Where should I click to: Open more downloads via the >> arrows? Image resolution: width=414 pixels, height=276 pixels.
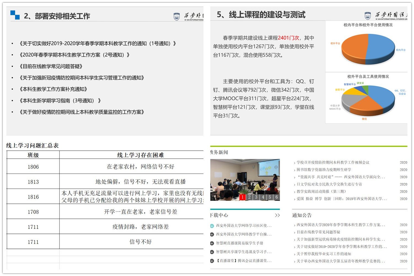pyautogui.click(x=277, y=215)
